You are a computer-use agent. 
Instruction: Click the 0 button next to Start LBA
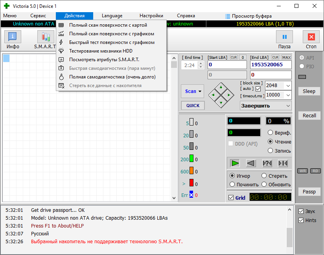243,57
